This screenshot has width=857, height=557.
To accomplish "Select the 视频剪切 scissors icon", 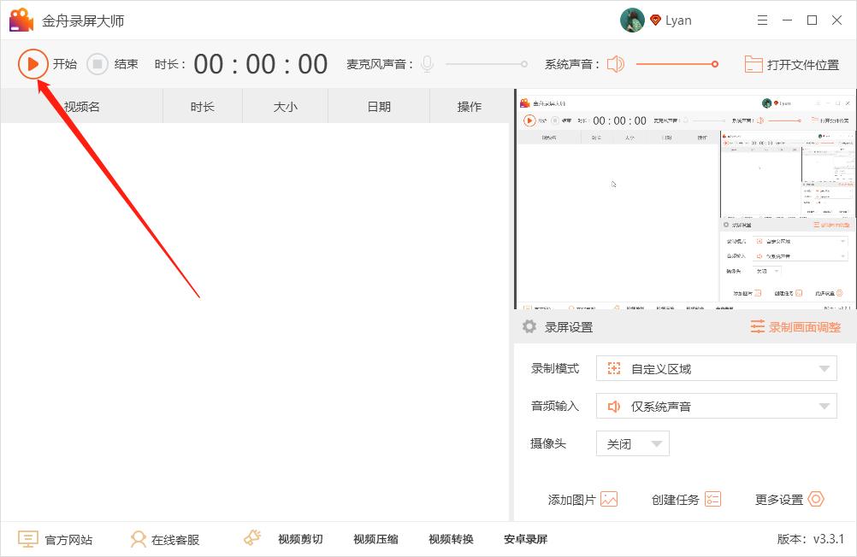I will [x=251, y=537].
